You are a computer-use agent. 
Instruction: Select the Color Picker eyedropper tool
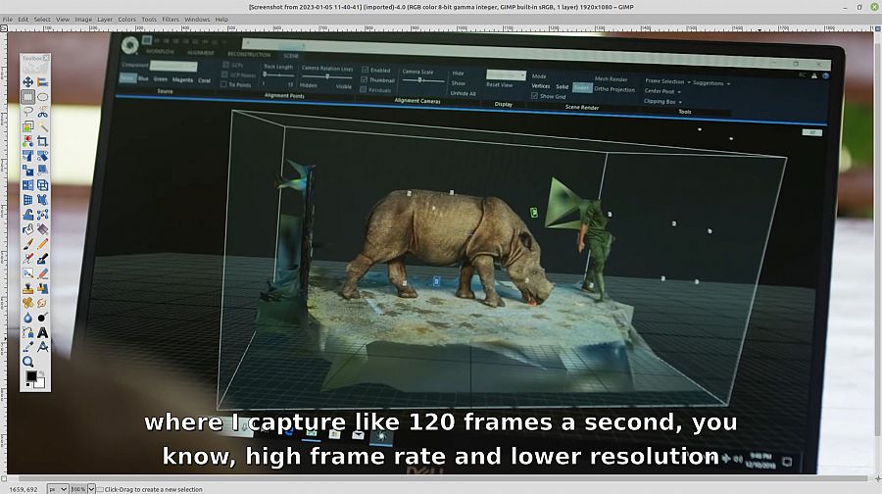point(27,347)
